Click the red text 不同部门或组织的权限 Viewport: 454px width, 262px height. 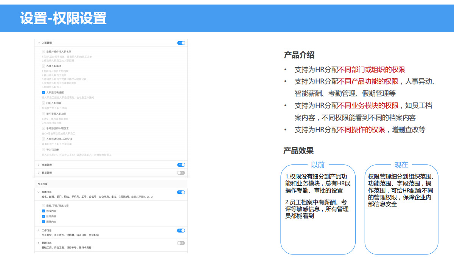point(372,70)
